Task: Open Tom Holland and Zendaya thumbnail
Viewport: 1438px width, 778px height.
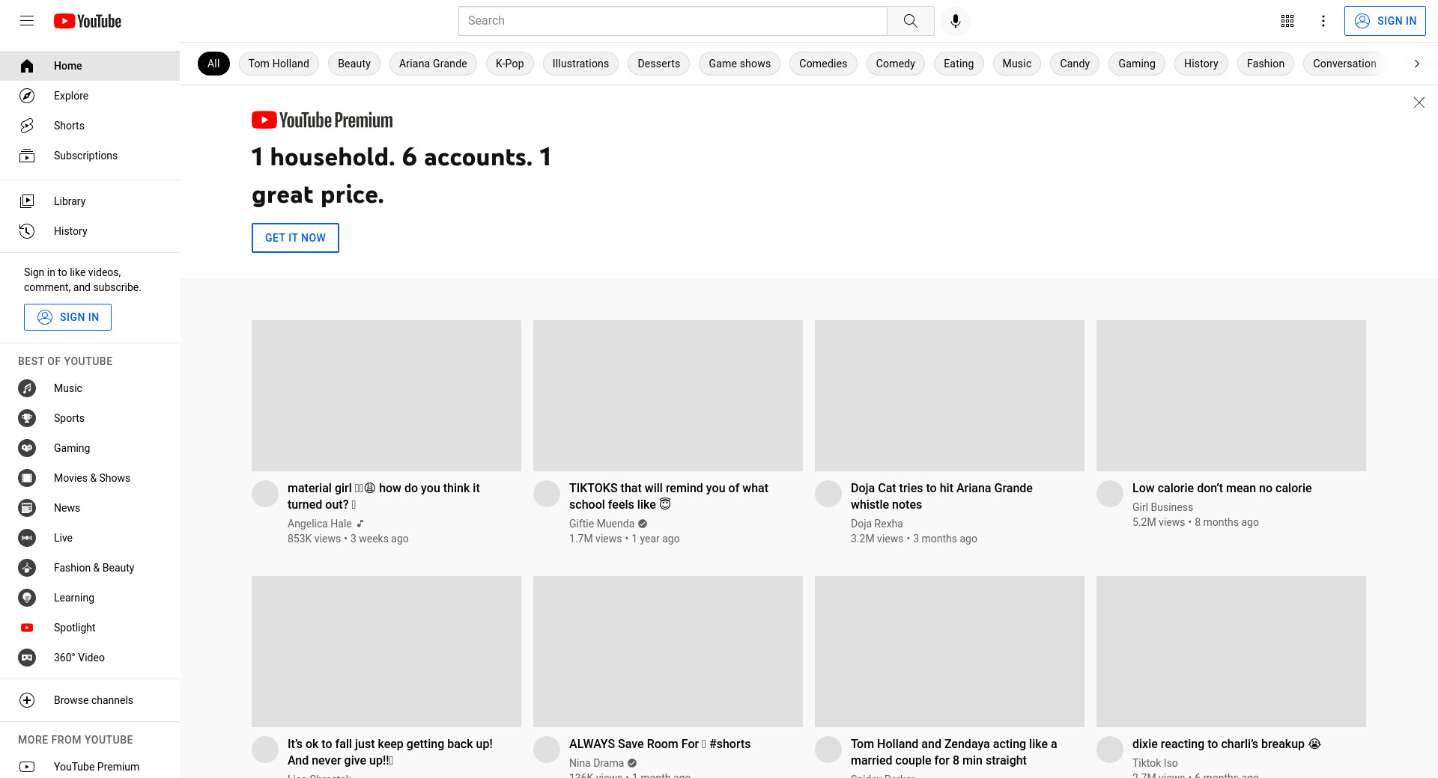Action: click(950, 652)
